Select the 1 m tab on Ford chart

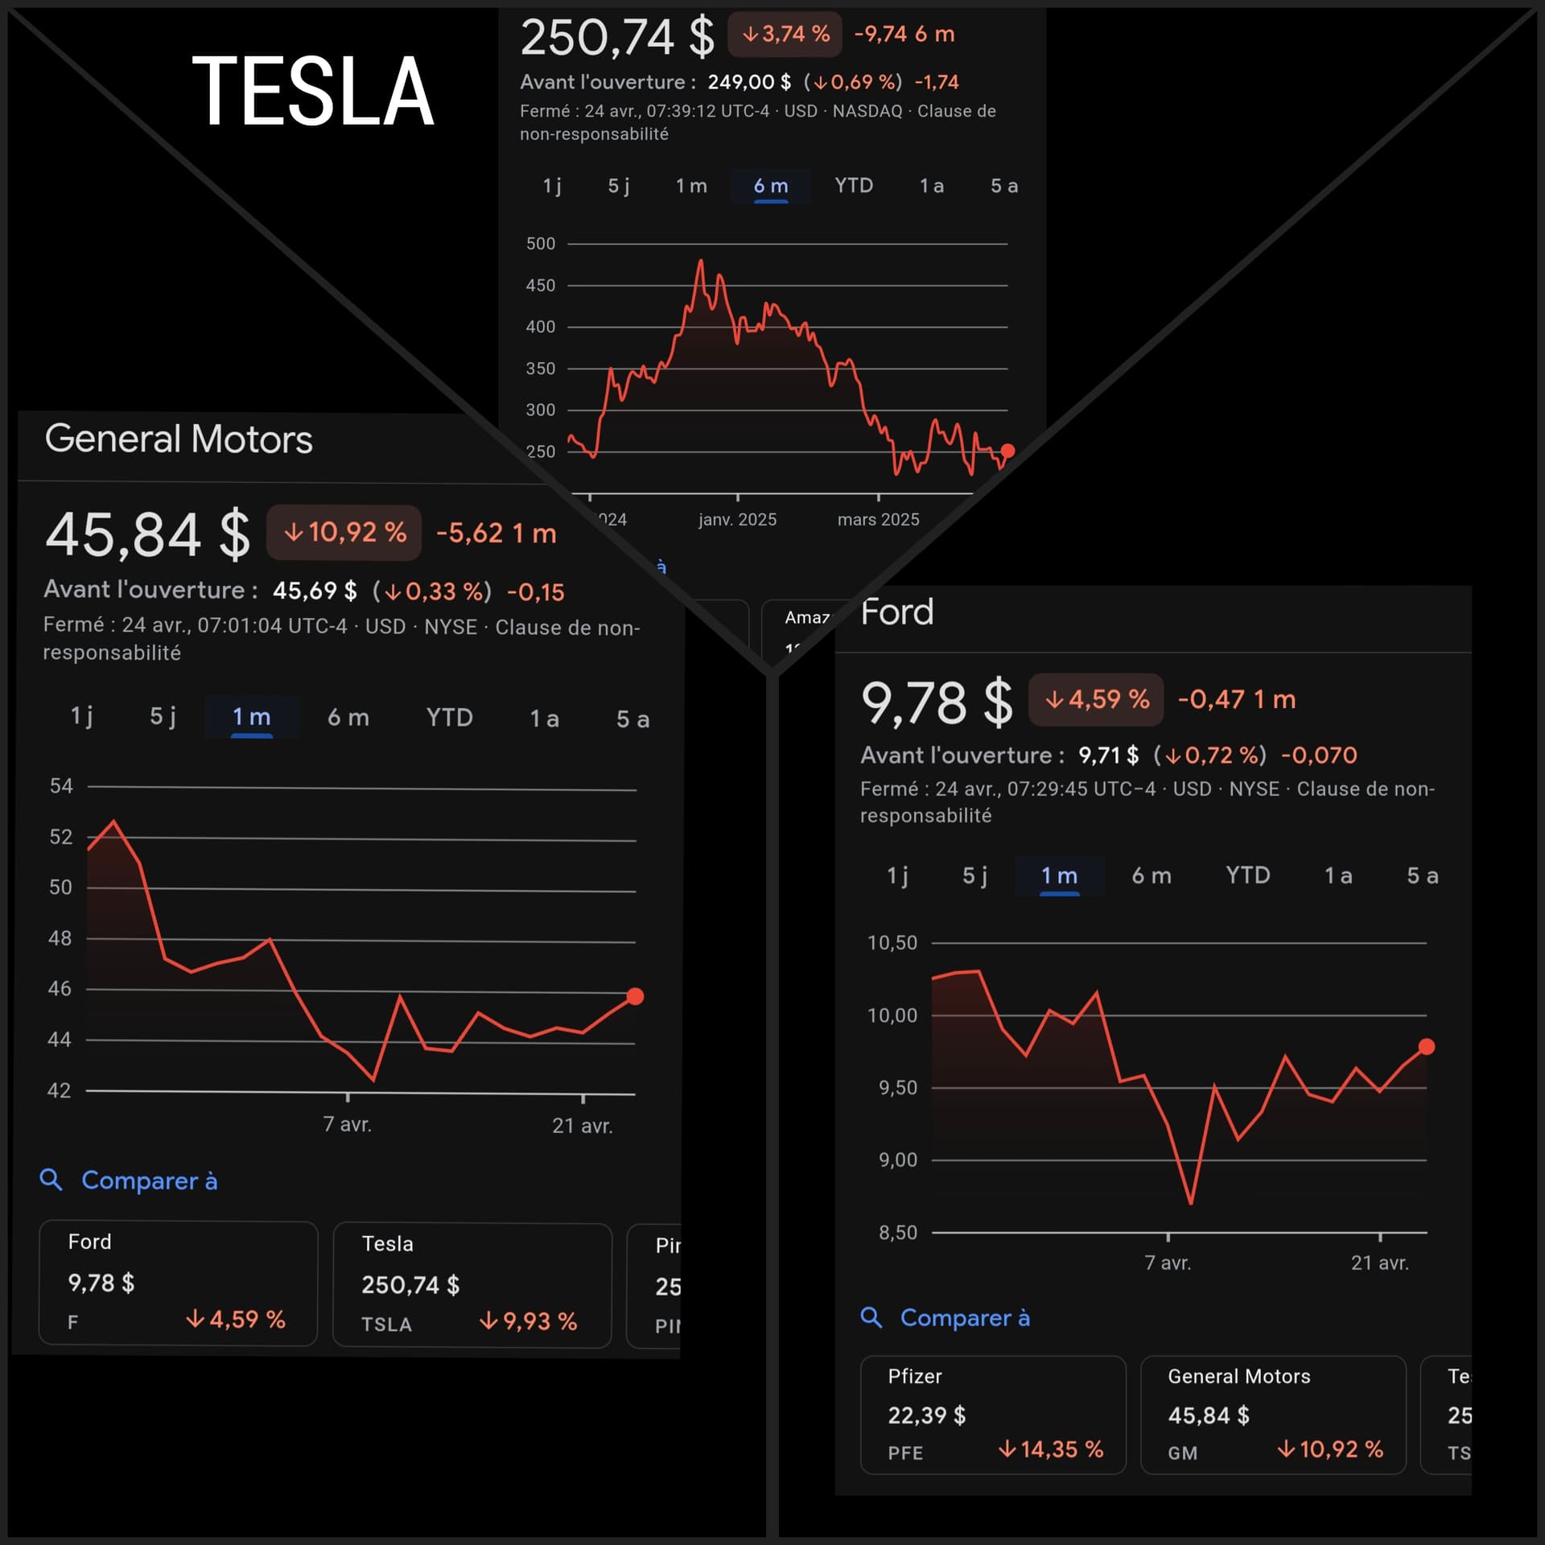point(1059,875)
